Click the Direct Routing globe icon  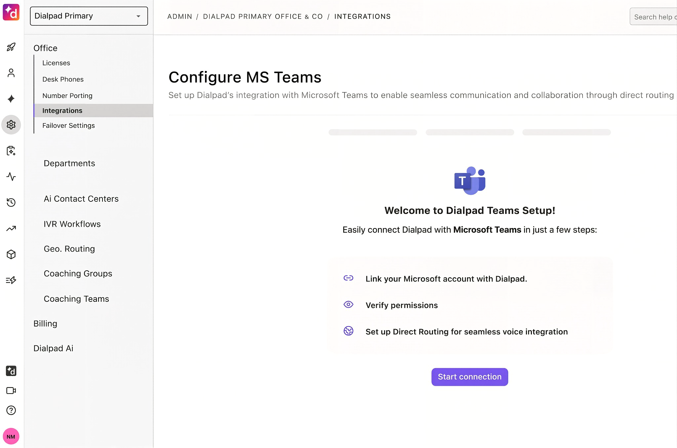[348, 331]
